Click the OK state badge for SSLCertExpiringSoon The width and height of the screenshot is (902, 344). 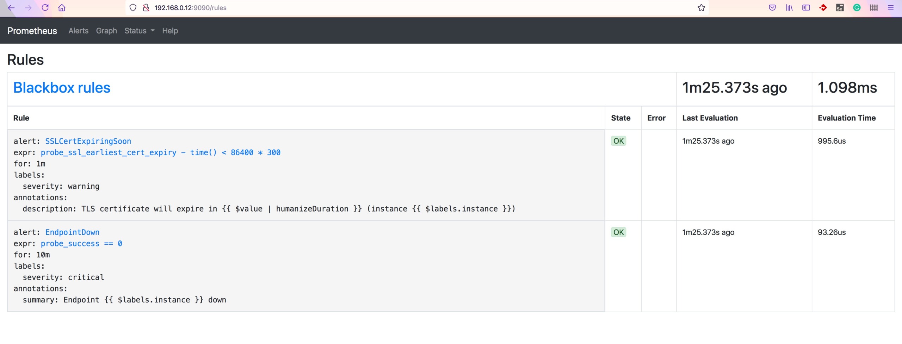coord(618,141)
